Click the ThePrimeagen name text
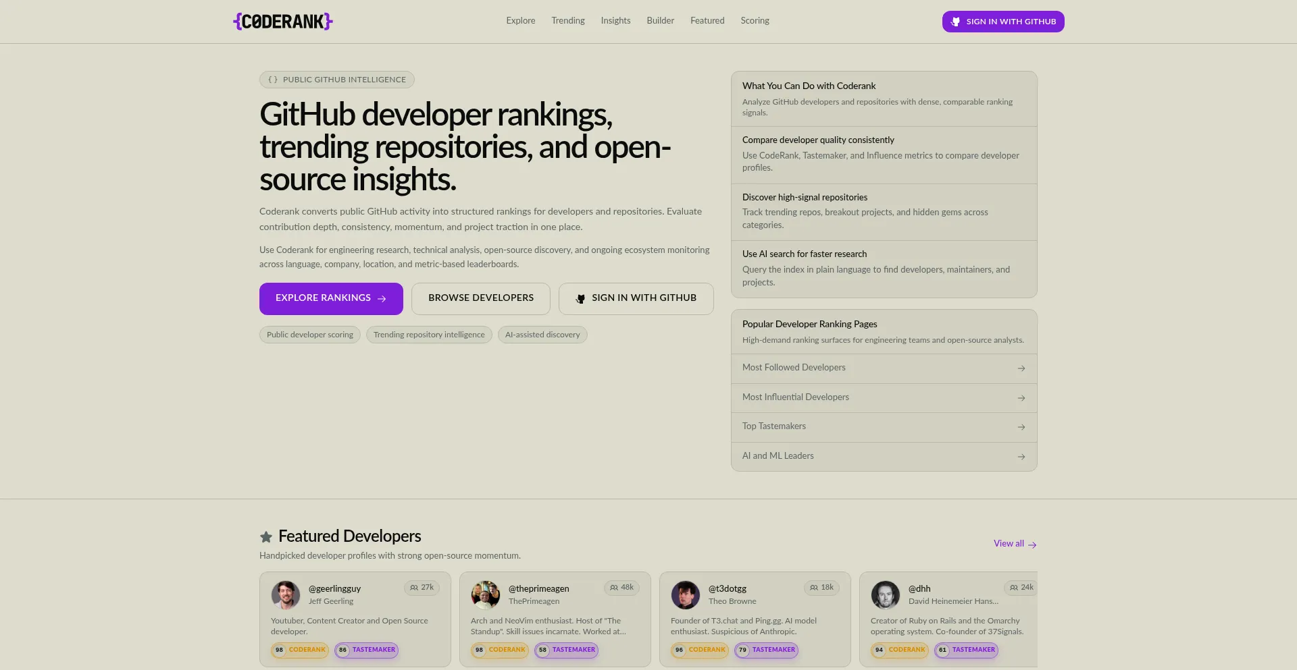 [534, 601]
